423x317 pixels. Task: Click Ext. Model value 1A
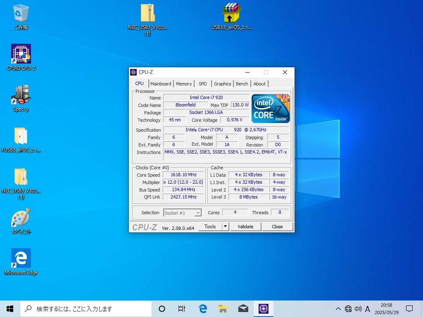(227, 145)
